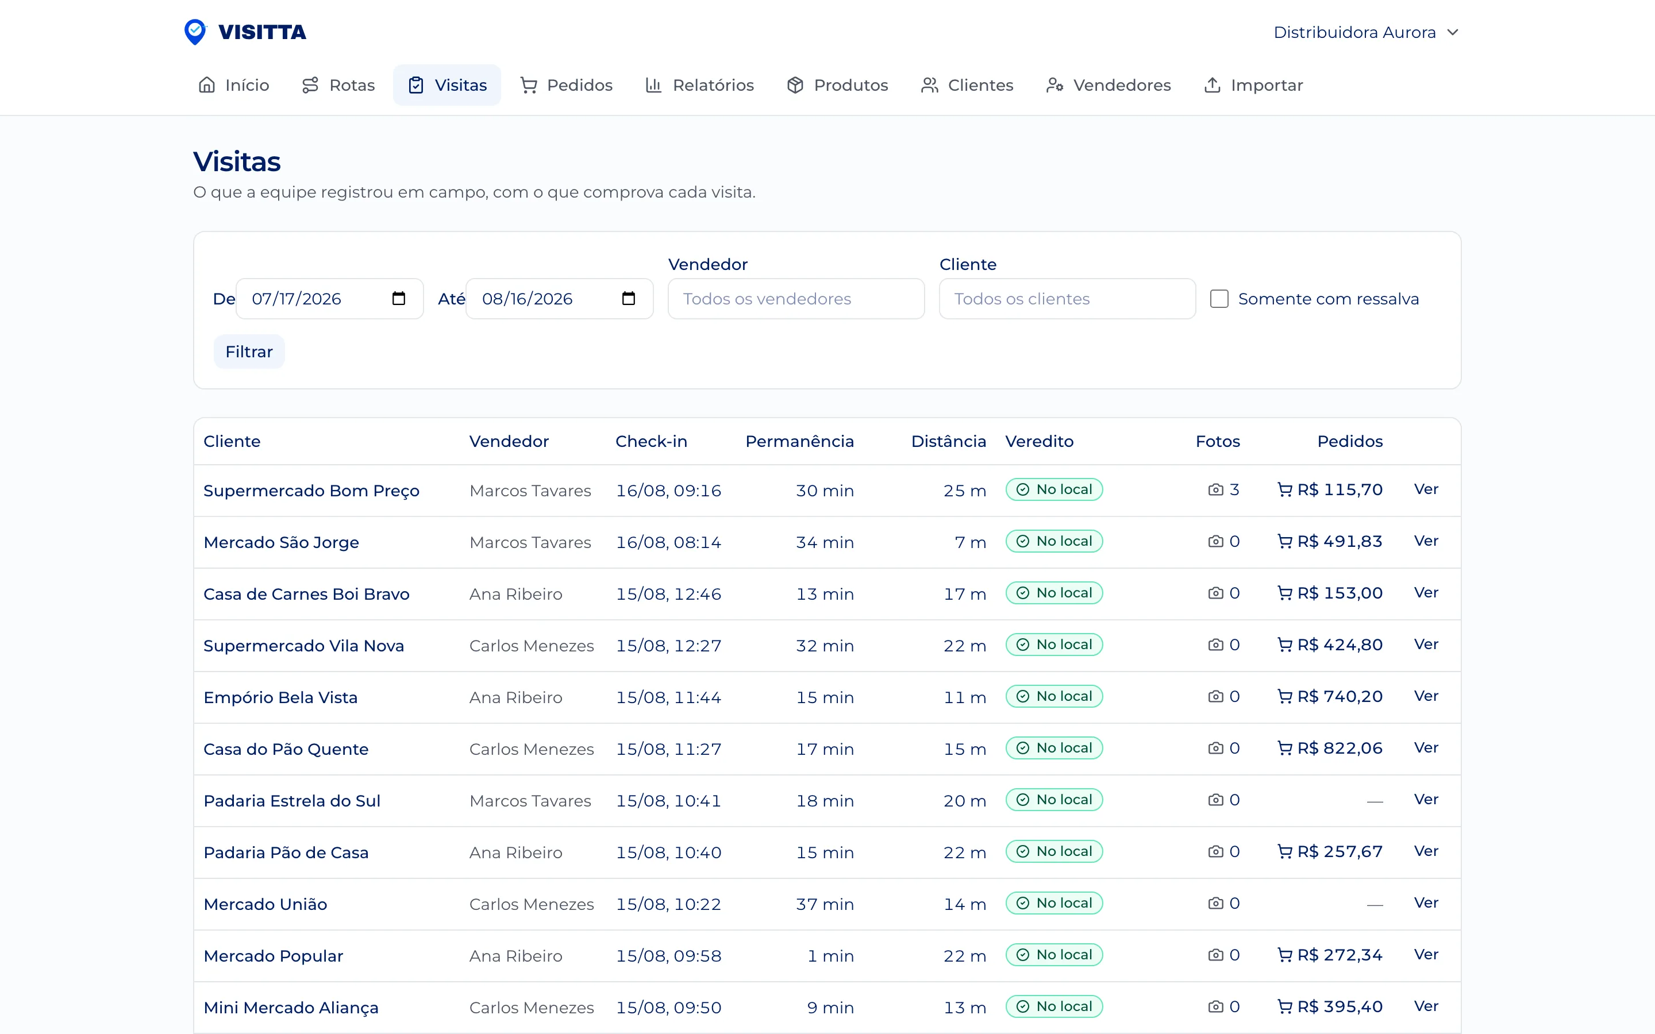Open client Casa de Carnes Boi Bravo
The height and width of the screenshot is (1034, 1655).
click(306, 593)
